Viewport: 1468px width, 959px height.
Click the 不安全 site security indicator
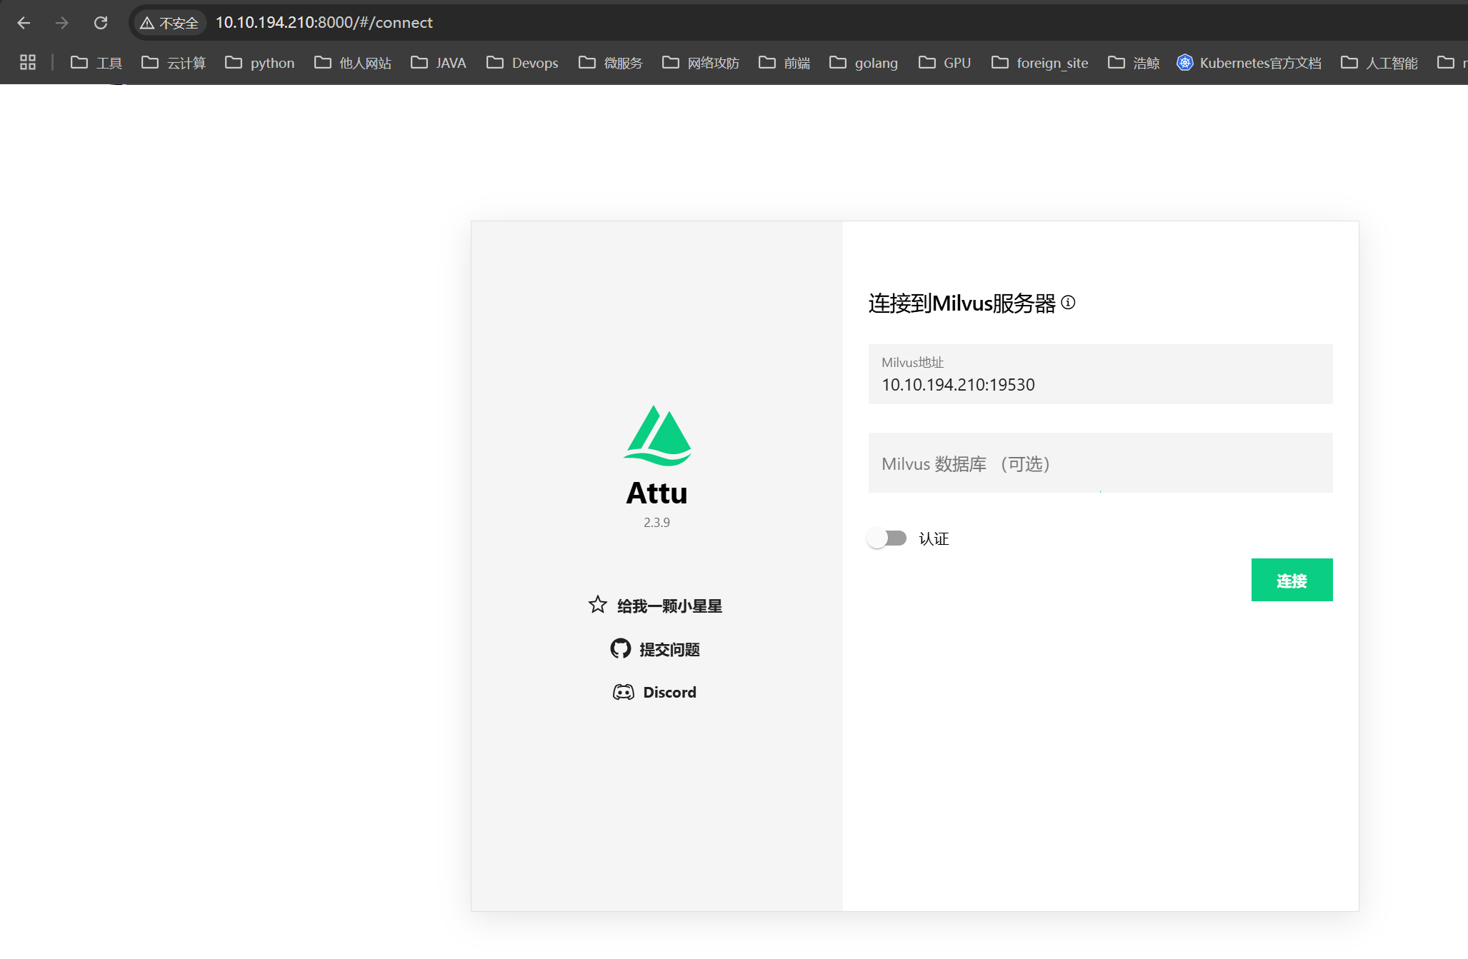[x=170, y=23]
